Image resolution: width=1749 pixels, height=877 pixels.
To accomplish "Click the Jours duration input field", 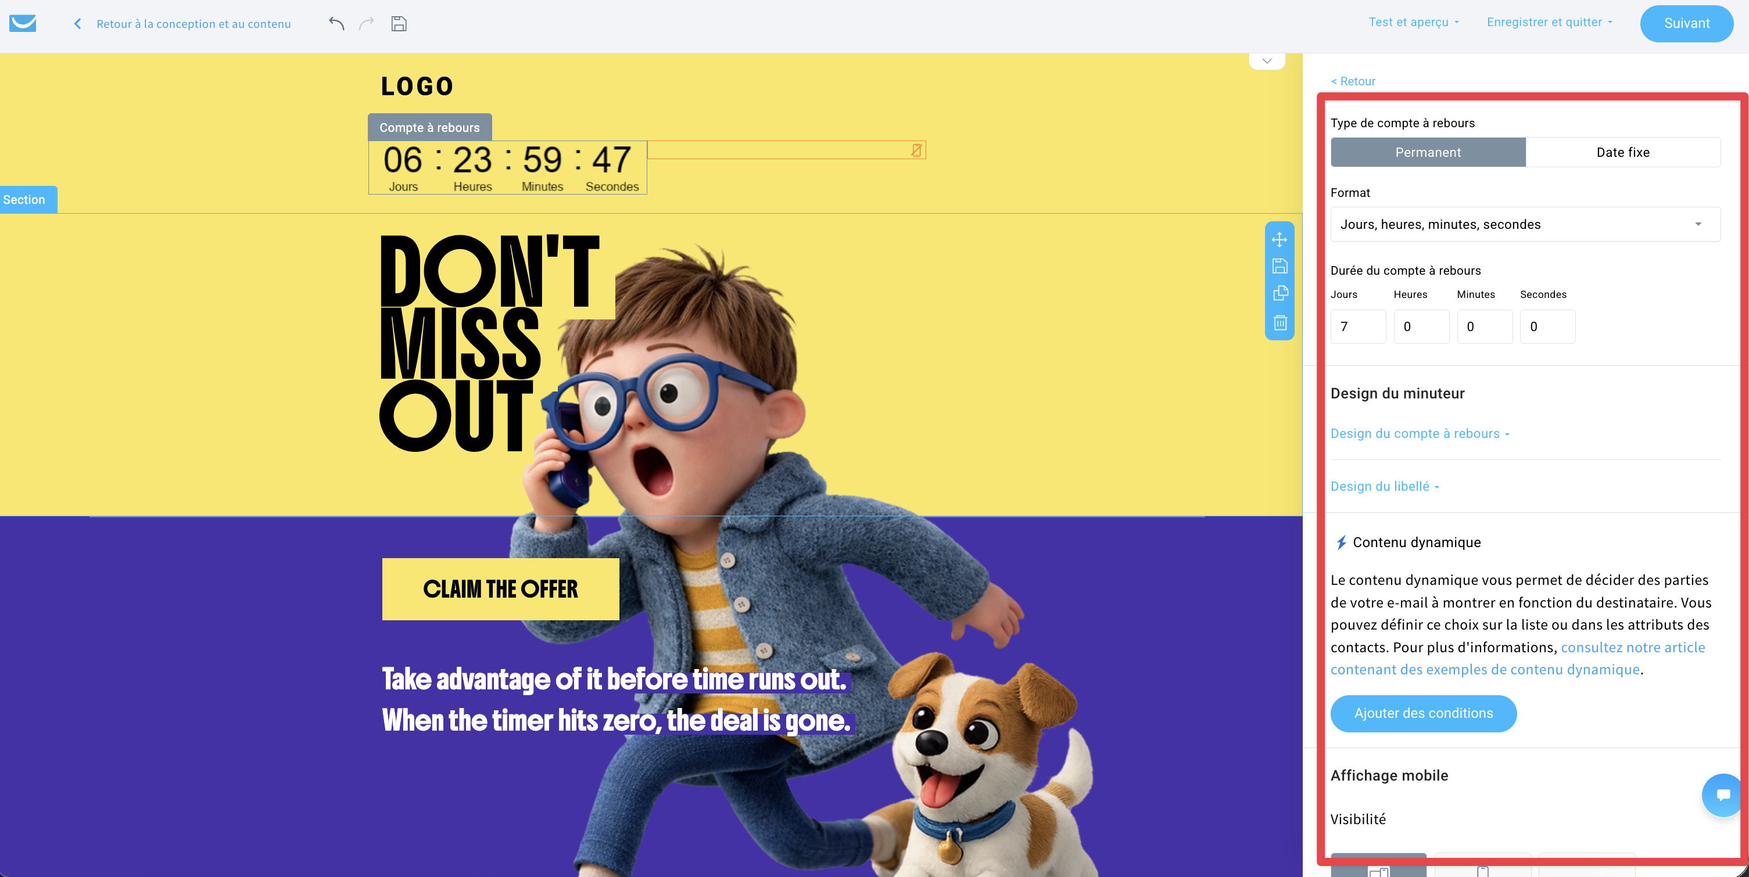I will point(1358,326).
